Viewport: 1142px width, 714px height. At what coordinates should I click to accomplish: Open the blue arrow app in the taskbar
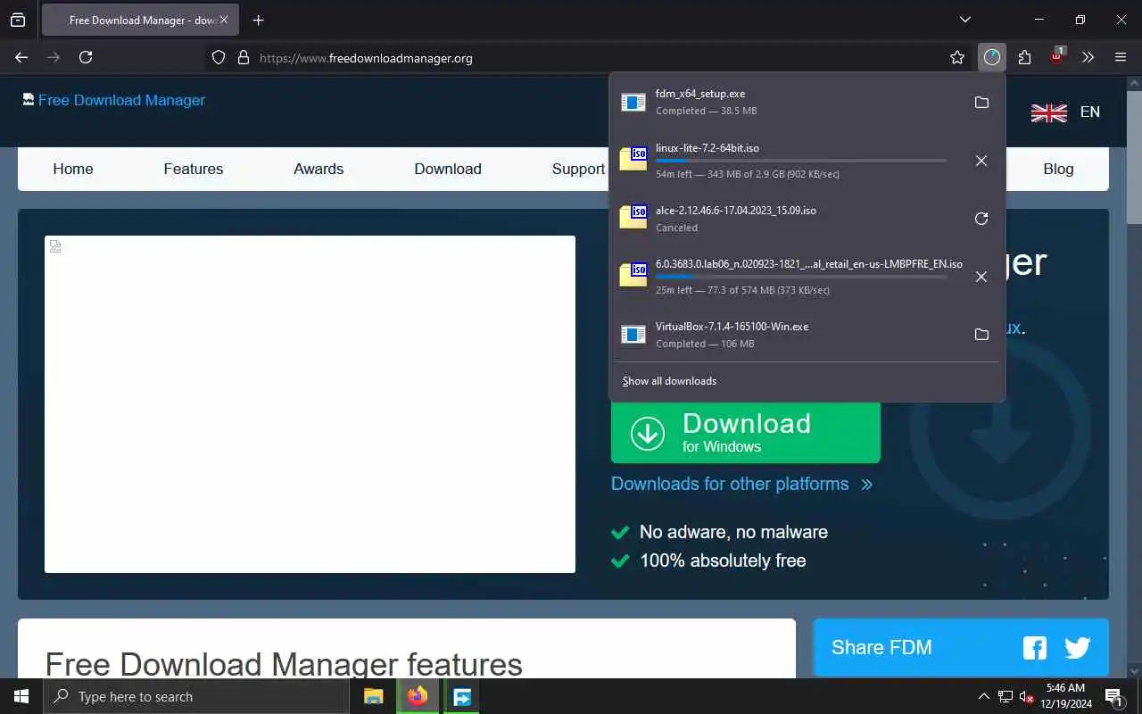point(461,696)
